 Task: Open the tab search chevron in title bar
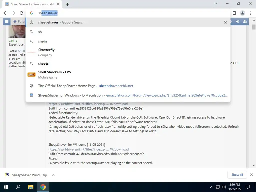click(x=216, y=3)
